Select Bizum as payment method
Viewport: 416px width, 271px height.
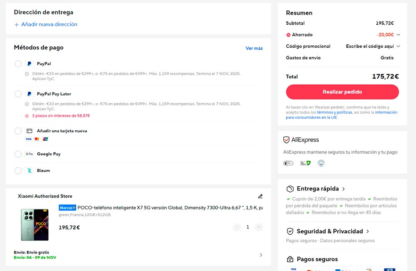click(x=18, y=171)
